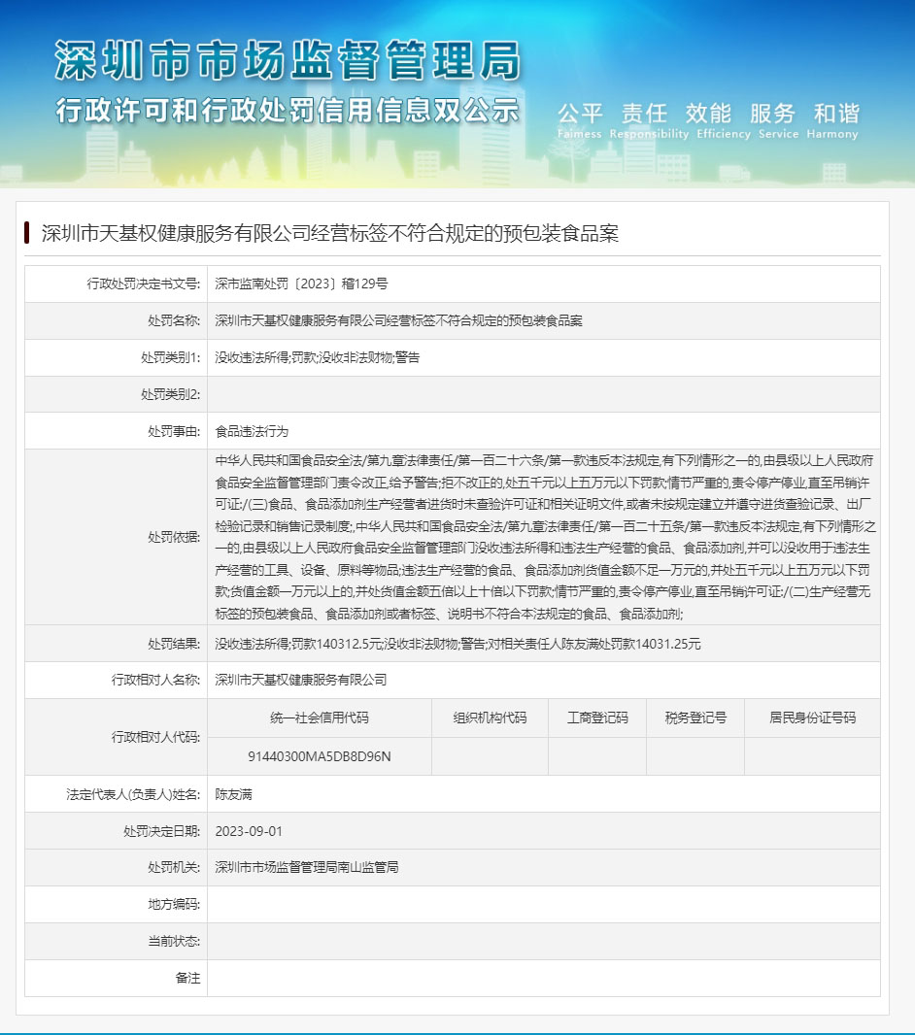Click company name in 行政相对人名称 row

click(300, 680)
